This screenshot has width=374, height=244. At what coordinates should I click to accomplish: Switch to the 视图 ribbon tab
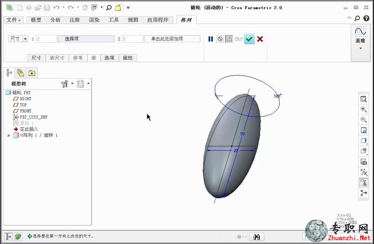(x=133, y=20)
